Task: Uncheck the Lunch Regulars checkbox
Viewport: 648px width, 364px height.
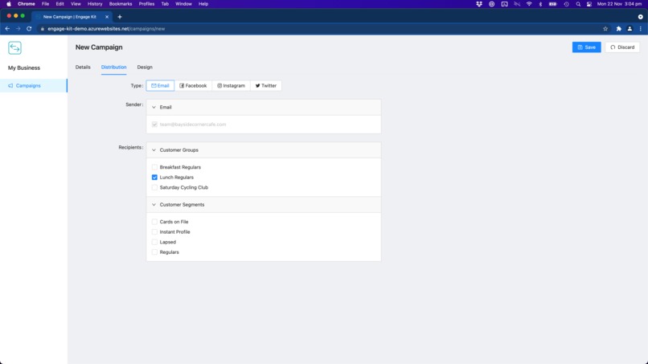Action: pos(154,178)
